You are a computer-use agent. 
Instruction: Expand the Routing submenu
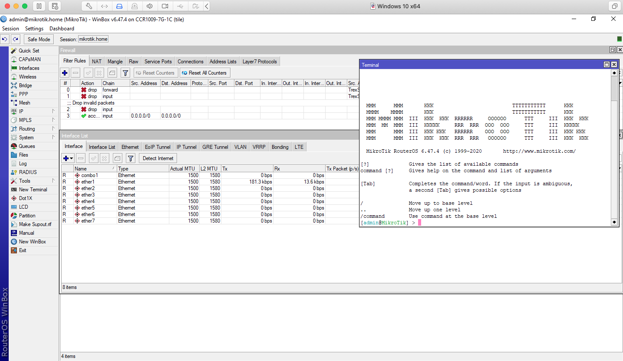pyautogui.click(x=53, y=129)
